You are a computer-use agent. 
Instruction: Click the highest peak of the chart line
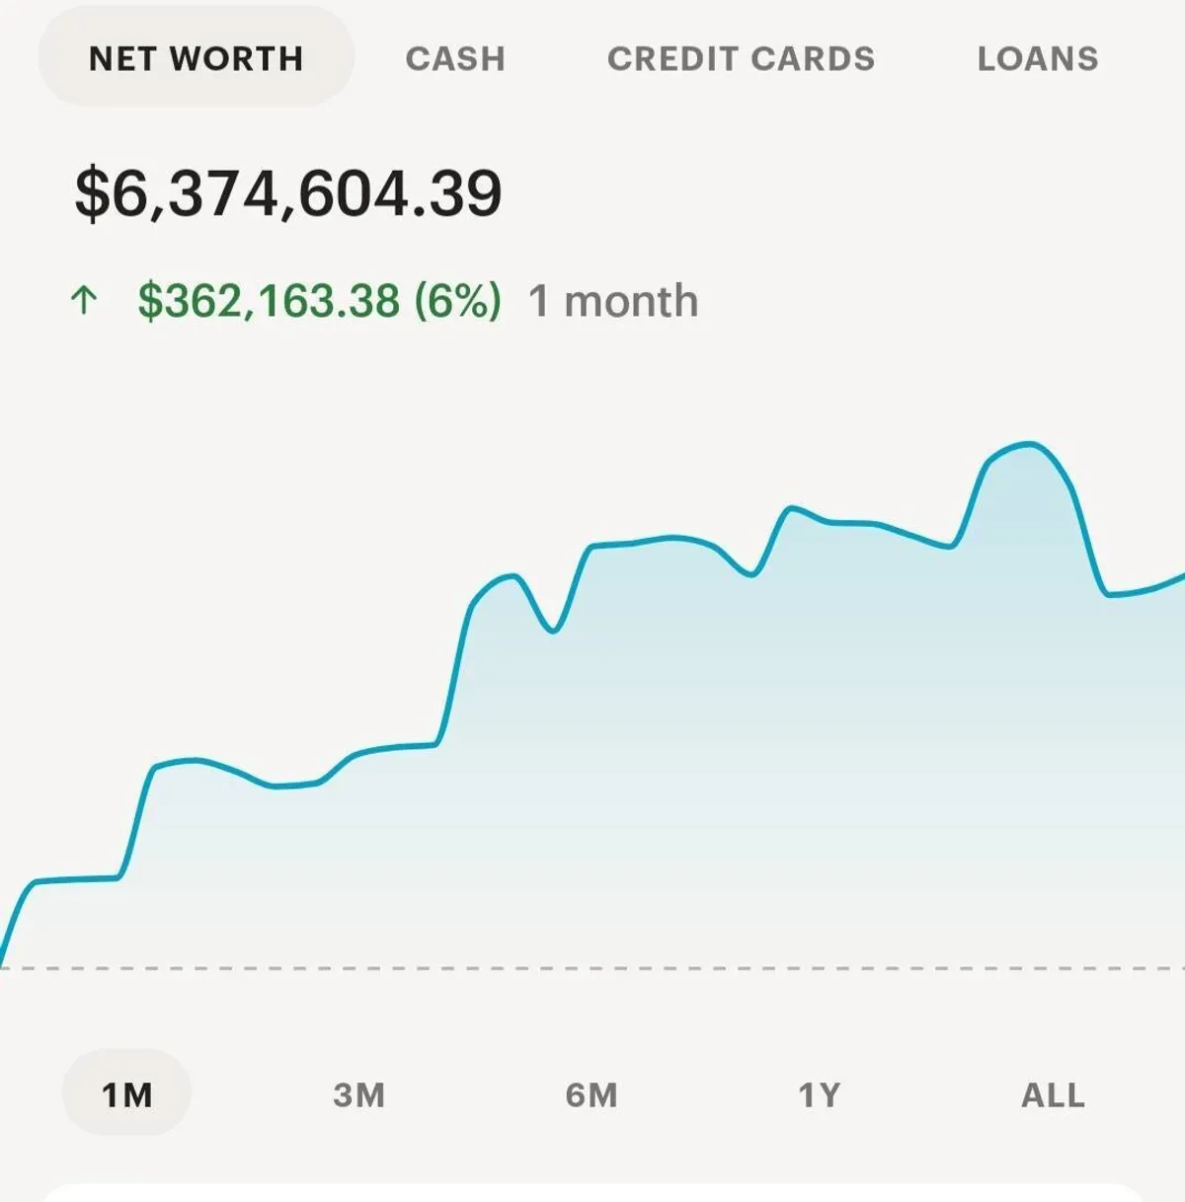point(1030,444)
